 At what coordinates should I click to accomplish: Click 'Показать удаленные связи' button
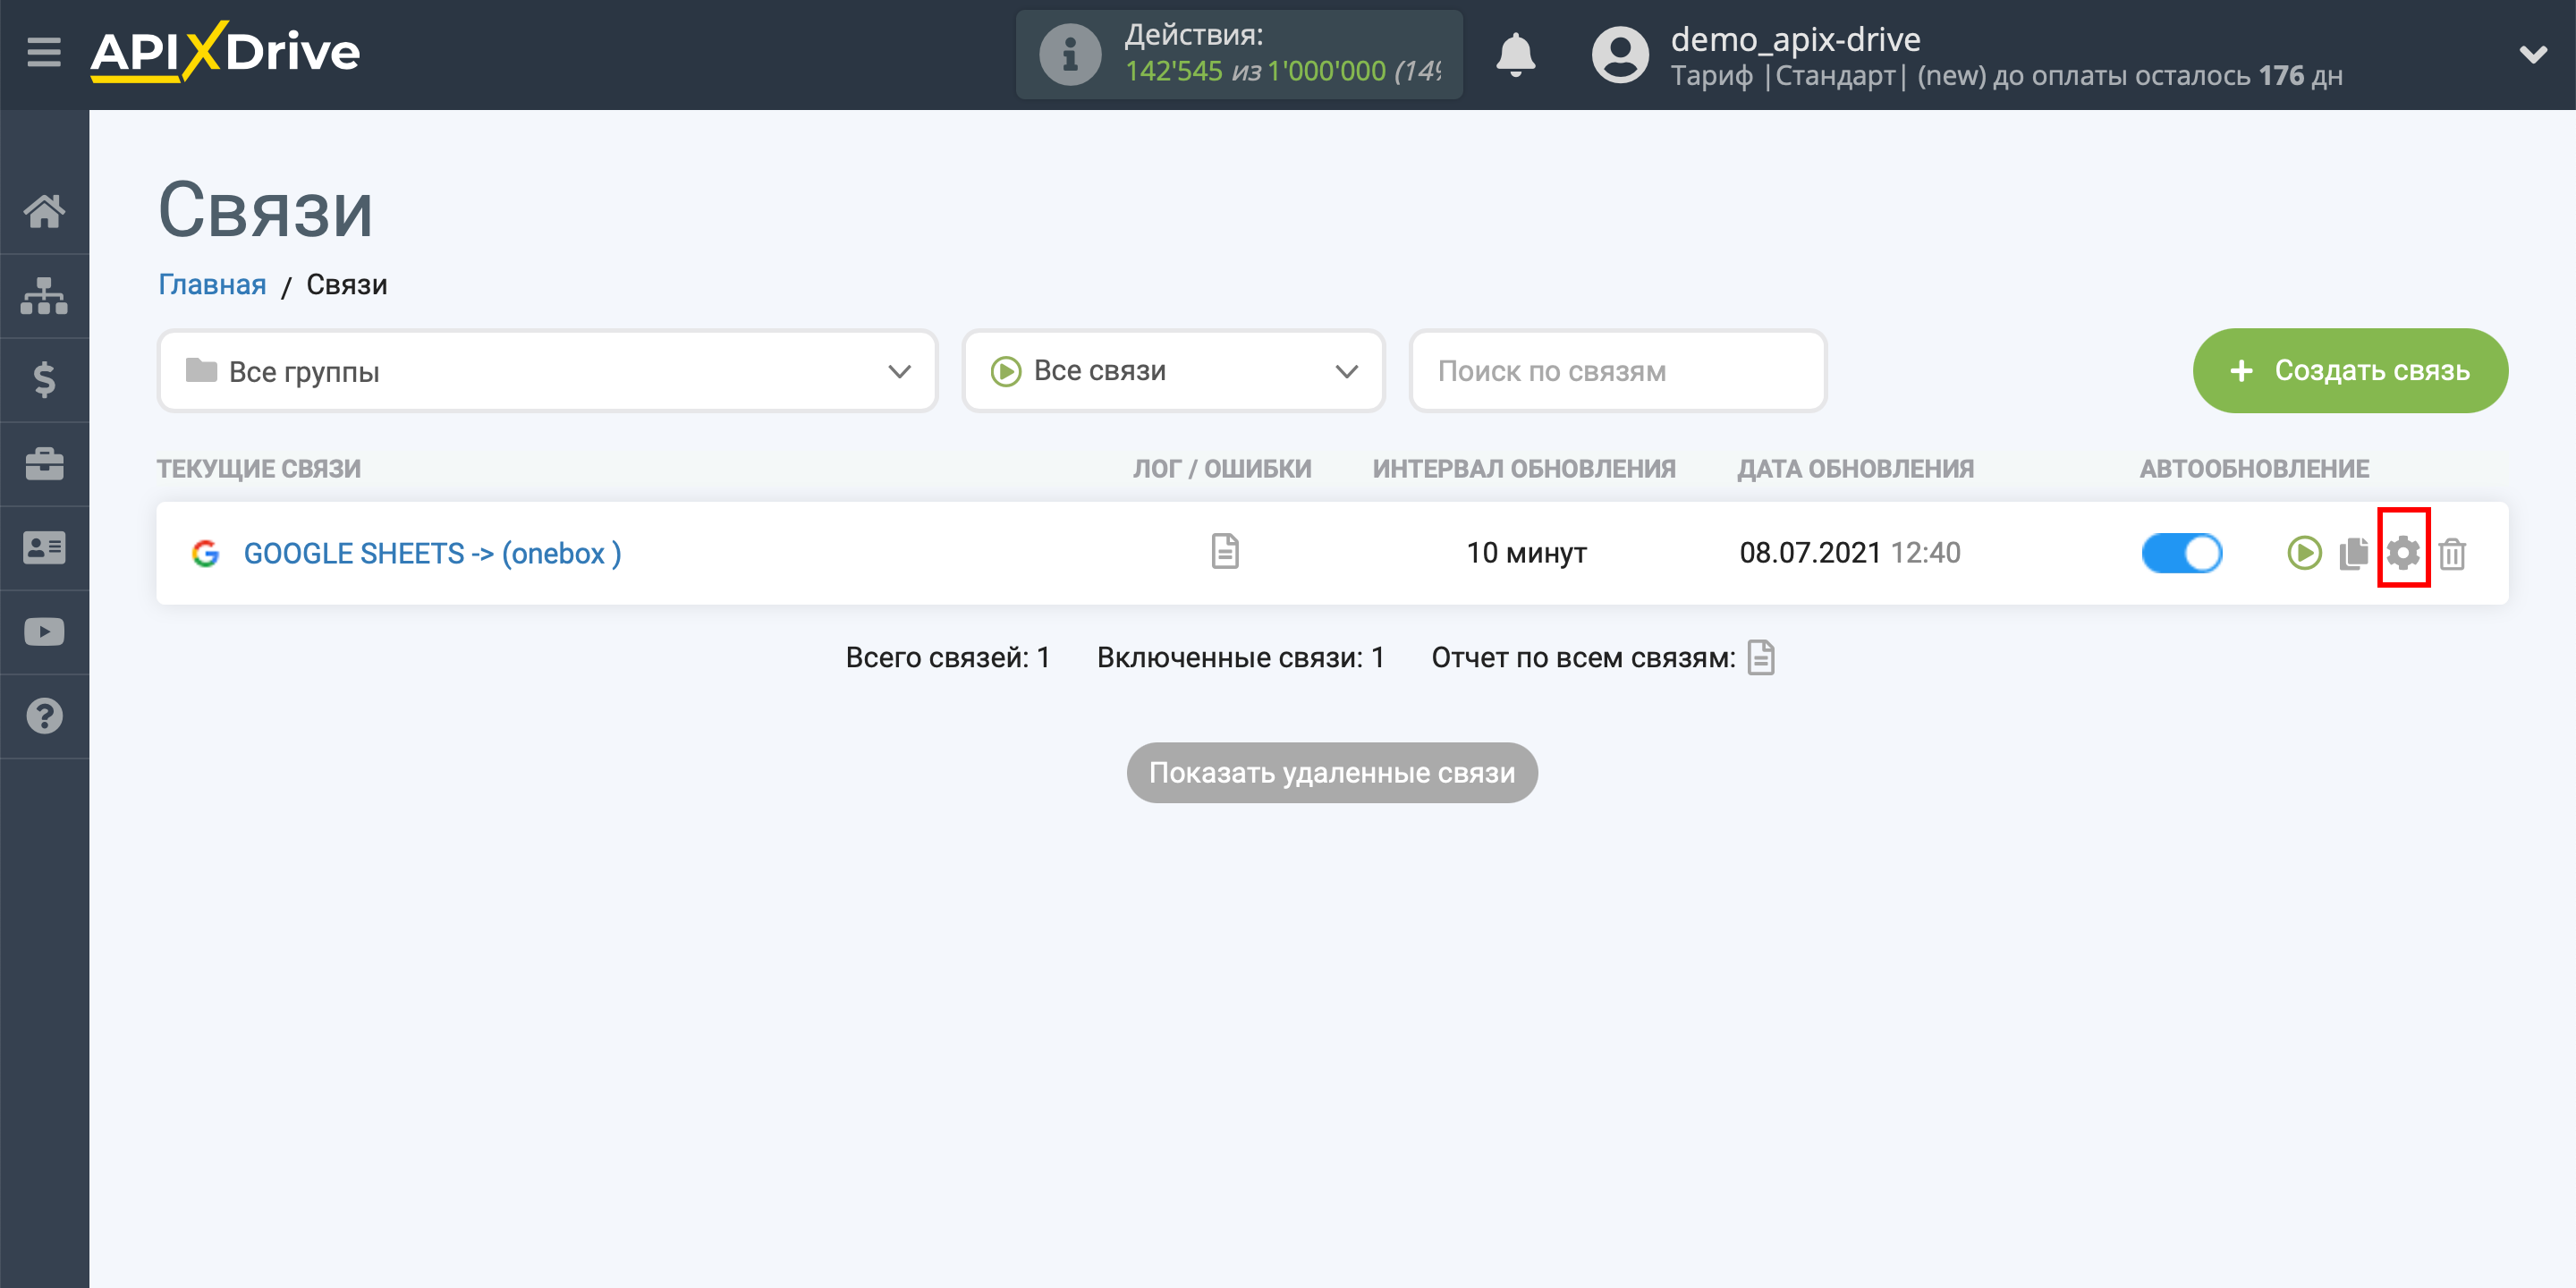click(1332, 773)
